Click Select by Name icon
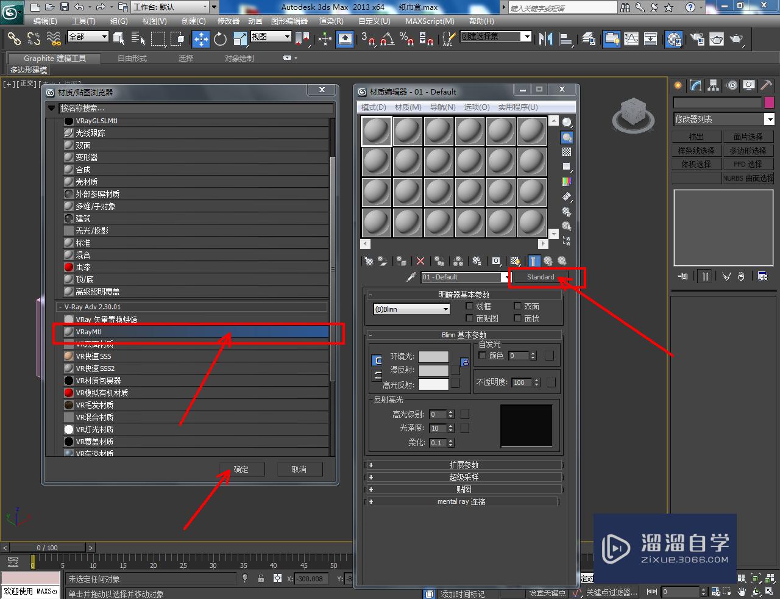780x599 pixels. pos(138,39)
